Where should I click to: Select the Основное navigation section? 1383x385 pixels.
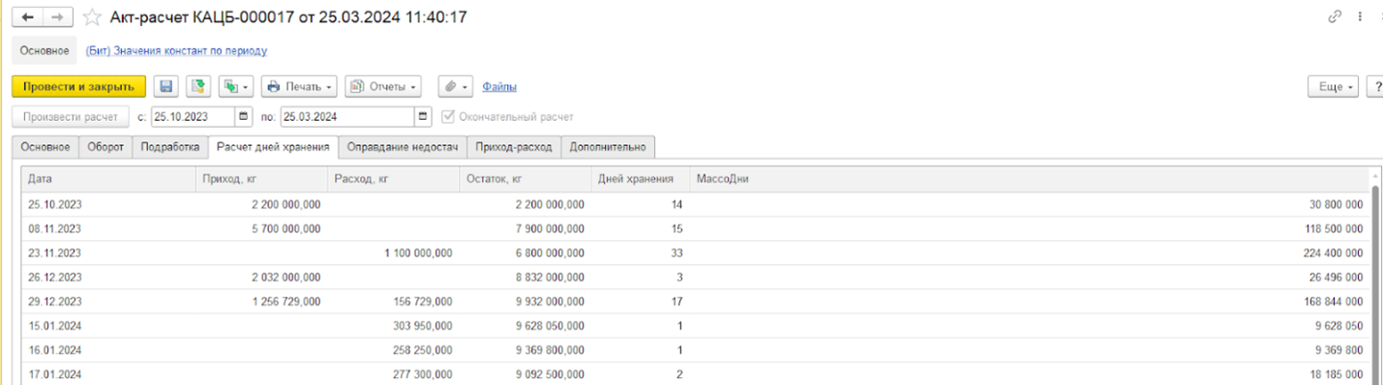(x=45, y=50)
